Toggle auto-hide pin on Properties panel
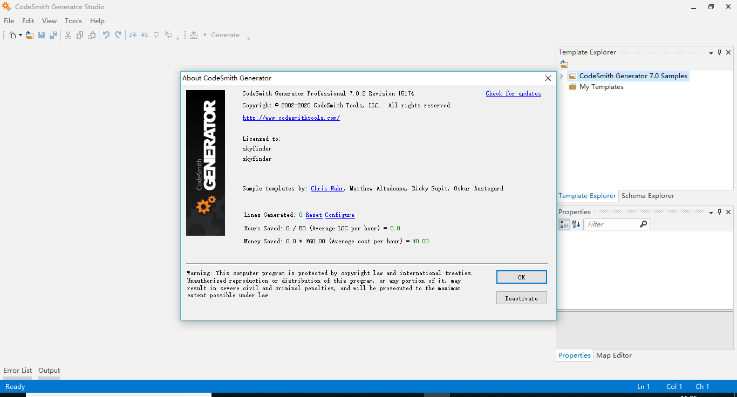Screen dimensions: 737x397 (719, 212)
